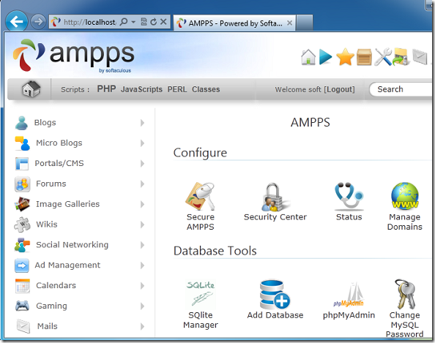Open the SQLite Manager icon
The width and height of the screenshot is (435, 343).
[x=201, y=294]
